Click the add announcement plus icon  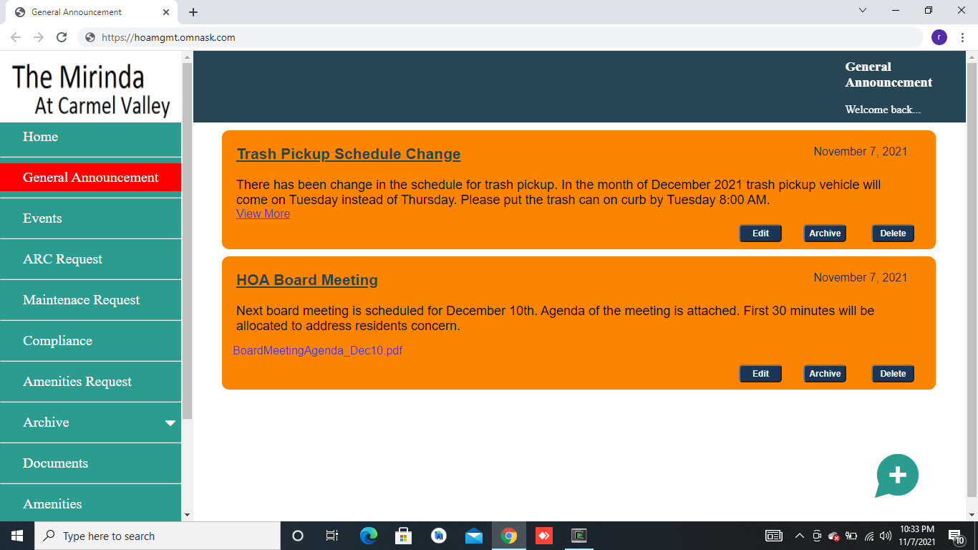pos(897,475)
